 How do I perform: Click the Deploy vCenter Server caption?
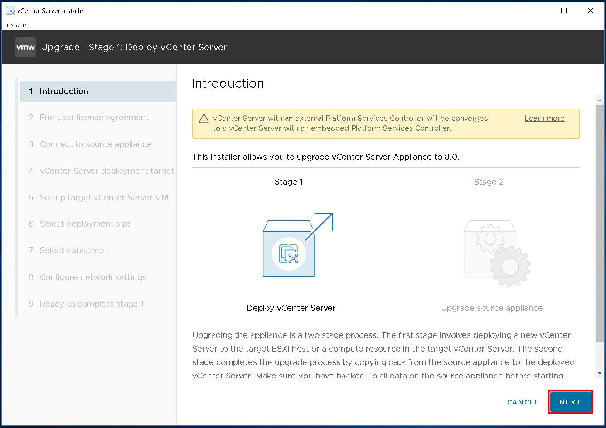291,308
